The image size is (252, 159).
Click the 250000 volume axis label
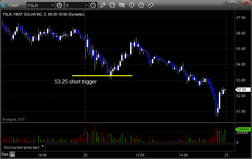click(x=242, y=133)
